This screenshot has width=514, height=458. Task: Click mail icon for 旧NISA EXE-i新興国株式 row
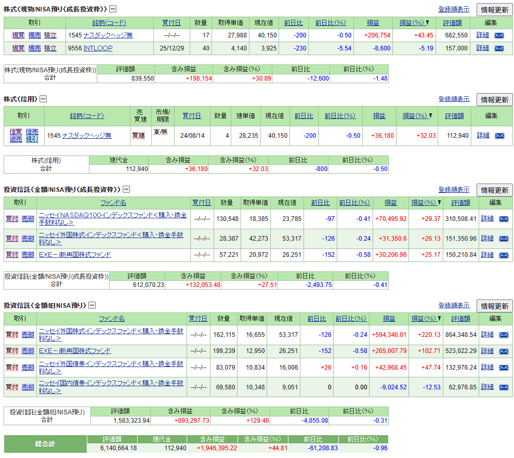click(x=504, y=351)
